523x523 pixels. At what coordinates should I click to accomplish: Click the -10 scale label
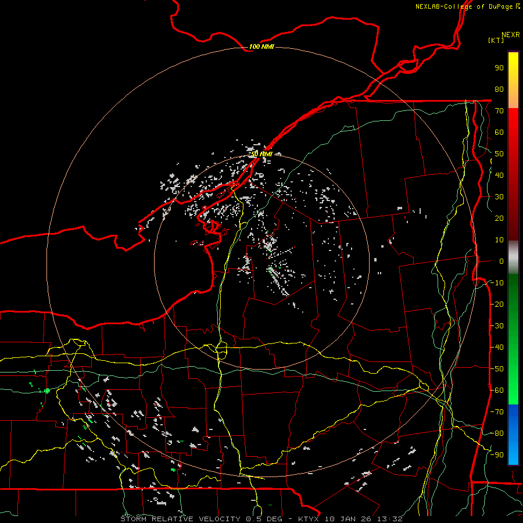pos(497,283)
